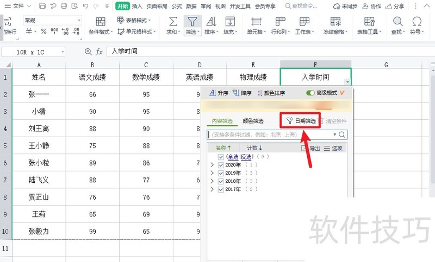
Task: Click the currency ¥ format icon
Action: 29,31
